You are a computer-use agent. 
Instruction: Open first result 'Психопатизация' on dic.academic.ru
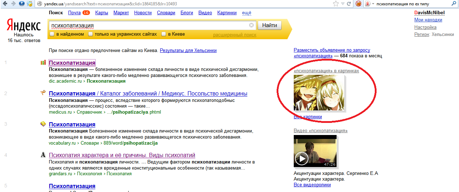[x=72, y=63]
